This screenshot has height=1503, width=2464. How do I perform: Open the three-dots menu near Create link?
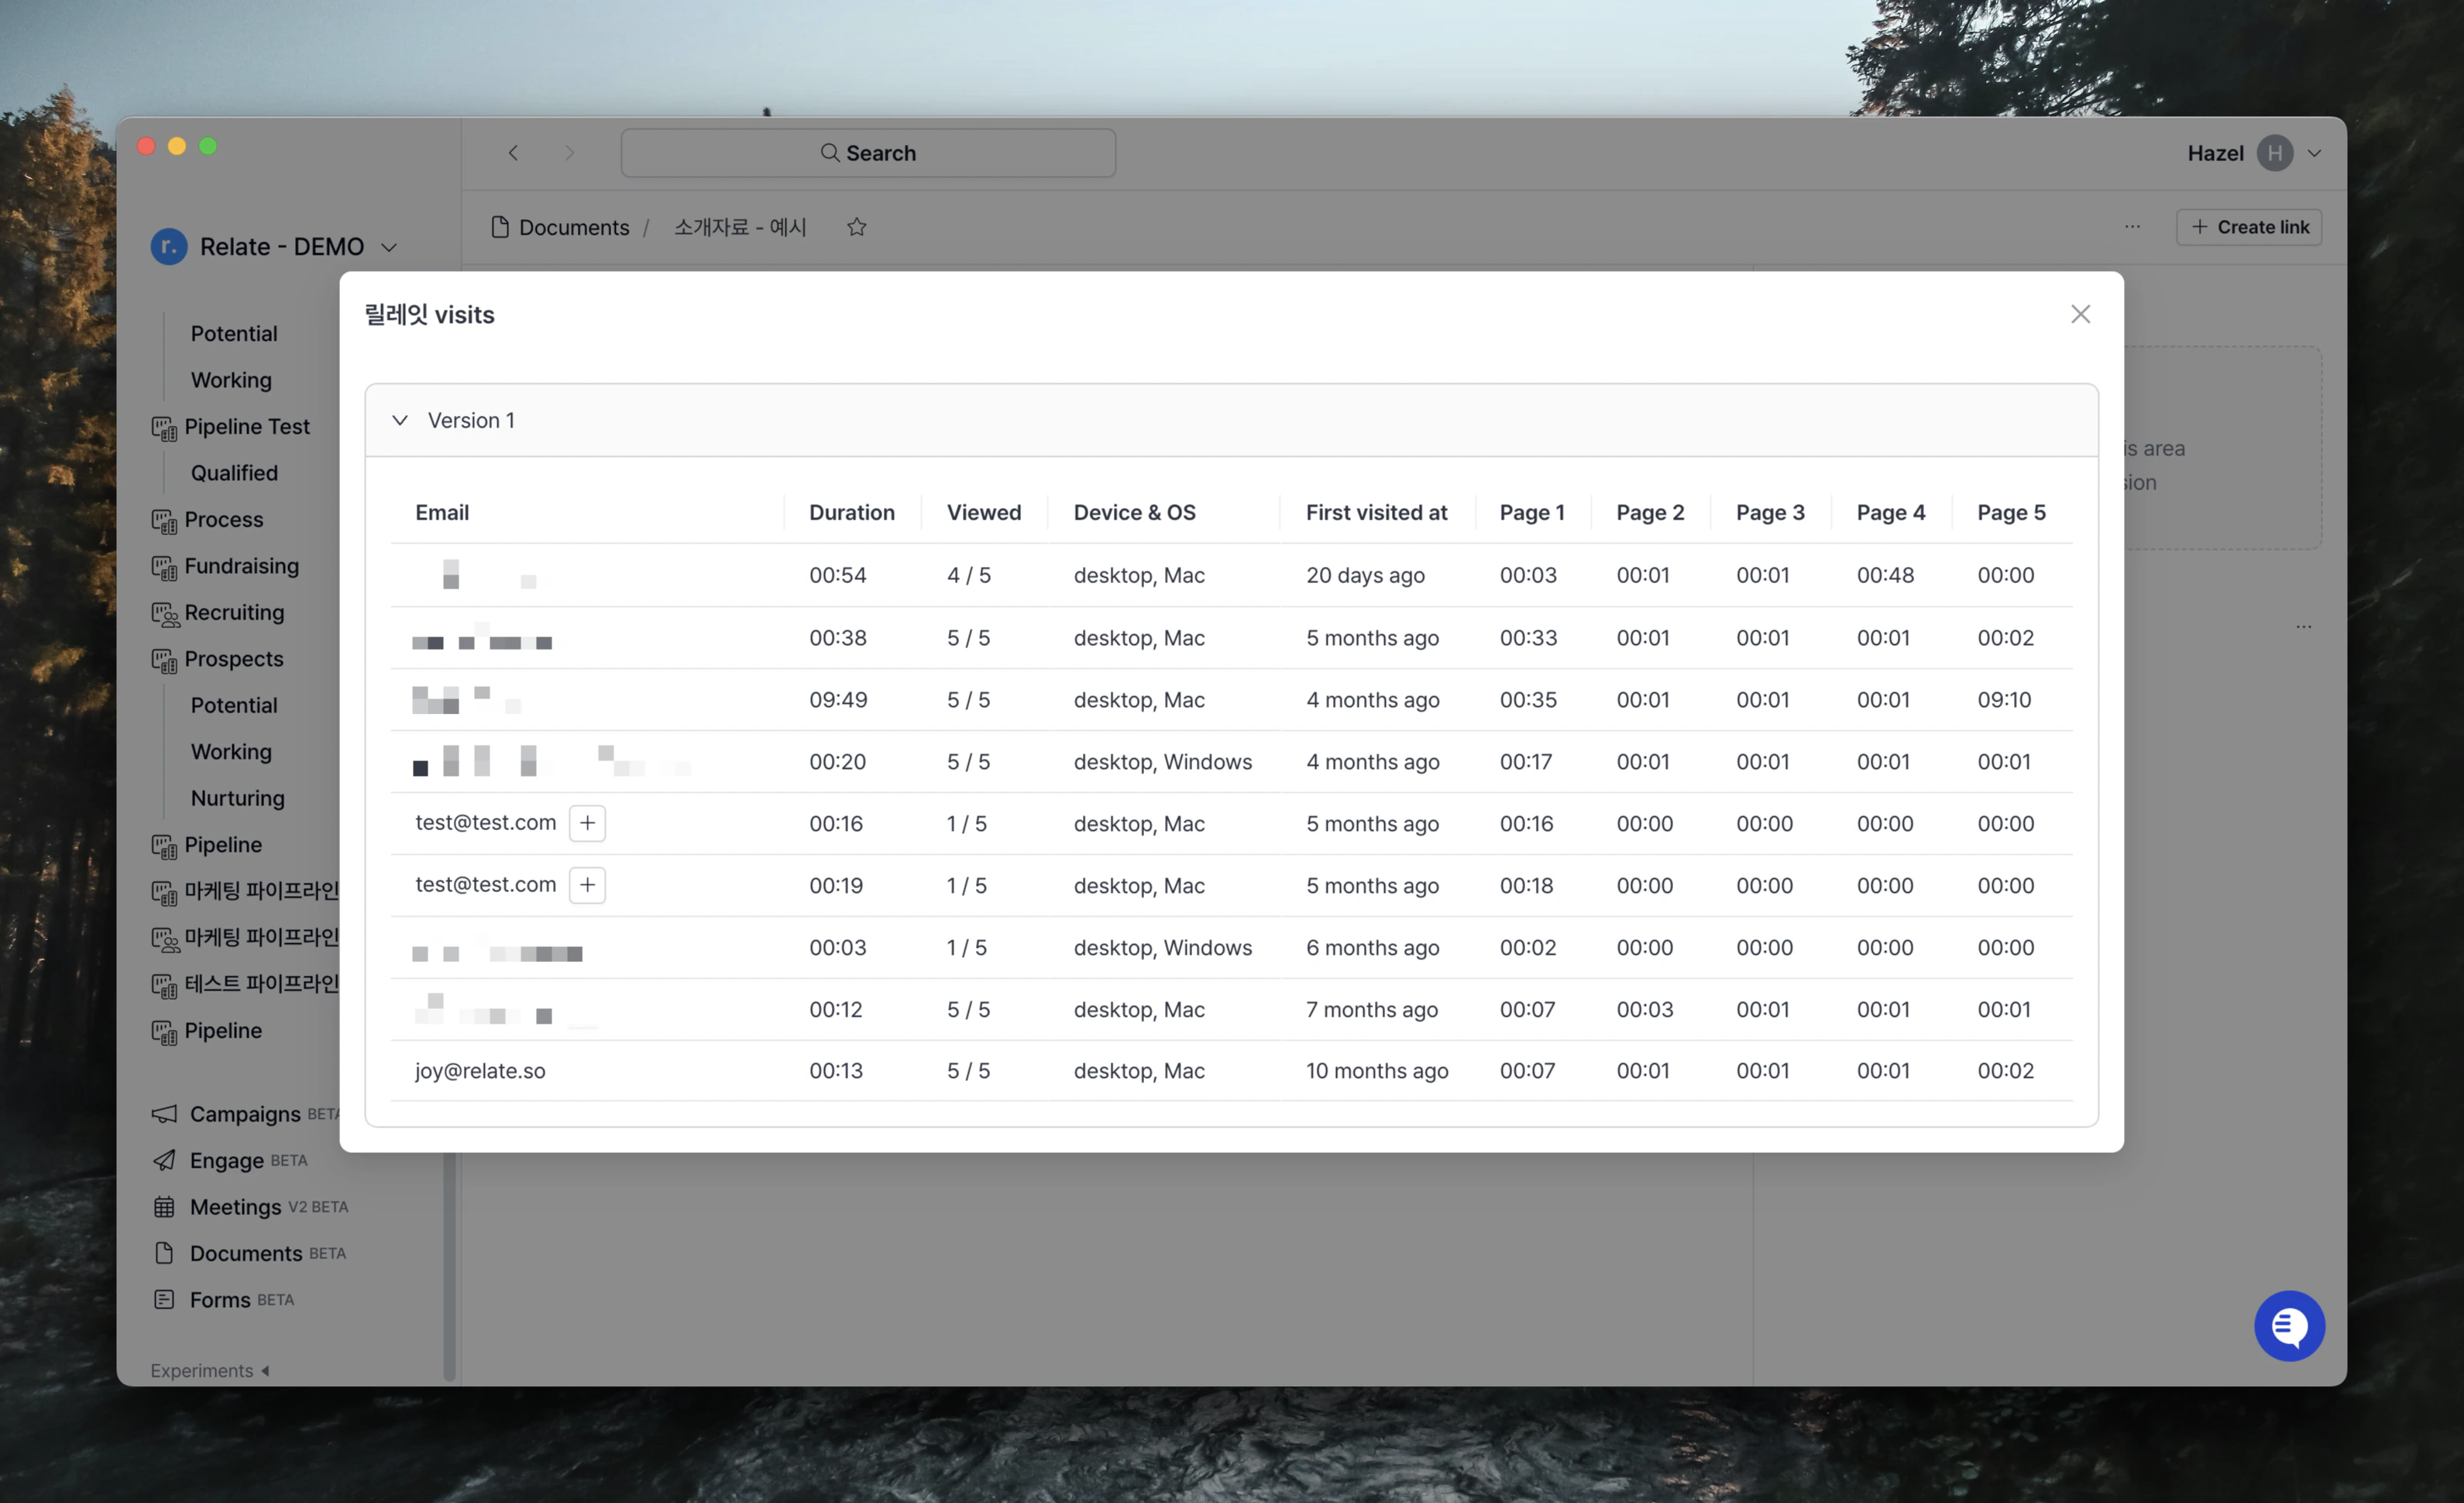point(2132,227)
